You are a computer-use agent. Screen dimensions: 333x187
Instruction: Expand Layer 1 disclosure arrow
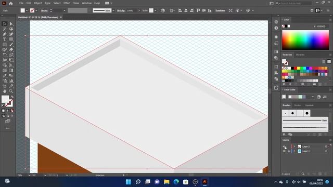[x=294, y=151]
